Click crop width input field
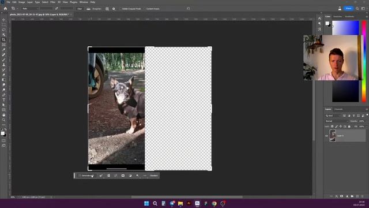 pyautogui.click(x=46, y=9)
